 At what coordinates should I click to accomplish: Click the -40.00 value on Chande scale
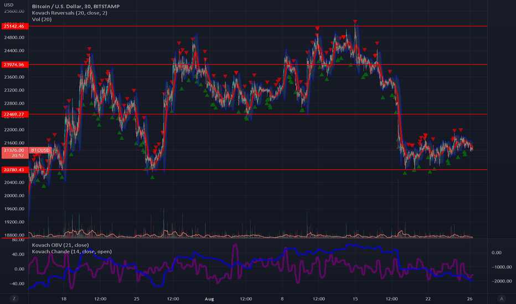pos(17,284)
